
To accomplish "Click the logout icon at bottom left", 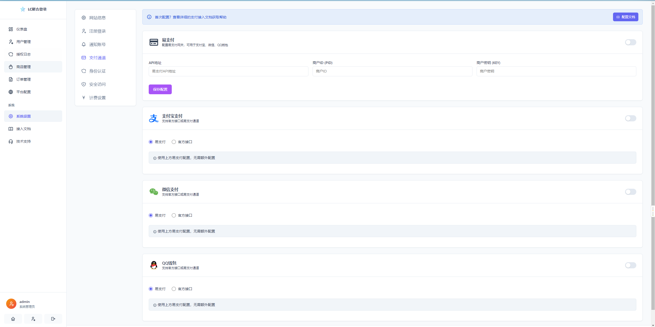I will [53, 319].
